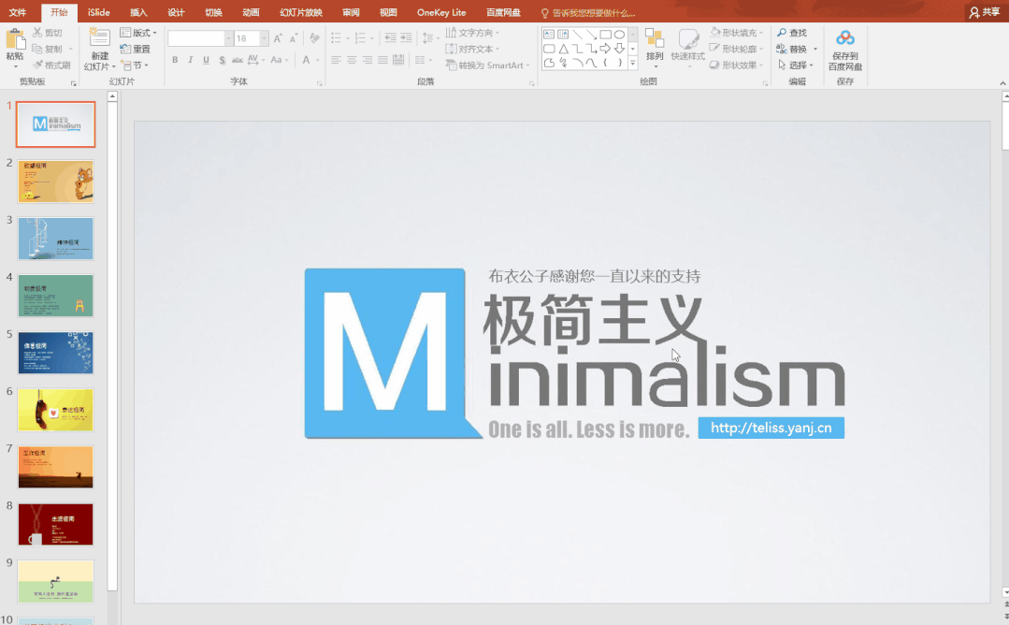Click the http://teliss.yanj.cn link box on slide
Screen dimensions: 1009x625
(x=771, y=428)
